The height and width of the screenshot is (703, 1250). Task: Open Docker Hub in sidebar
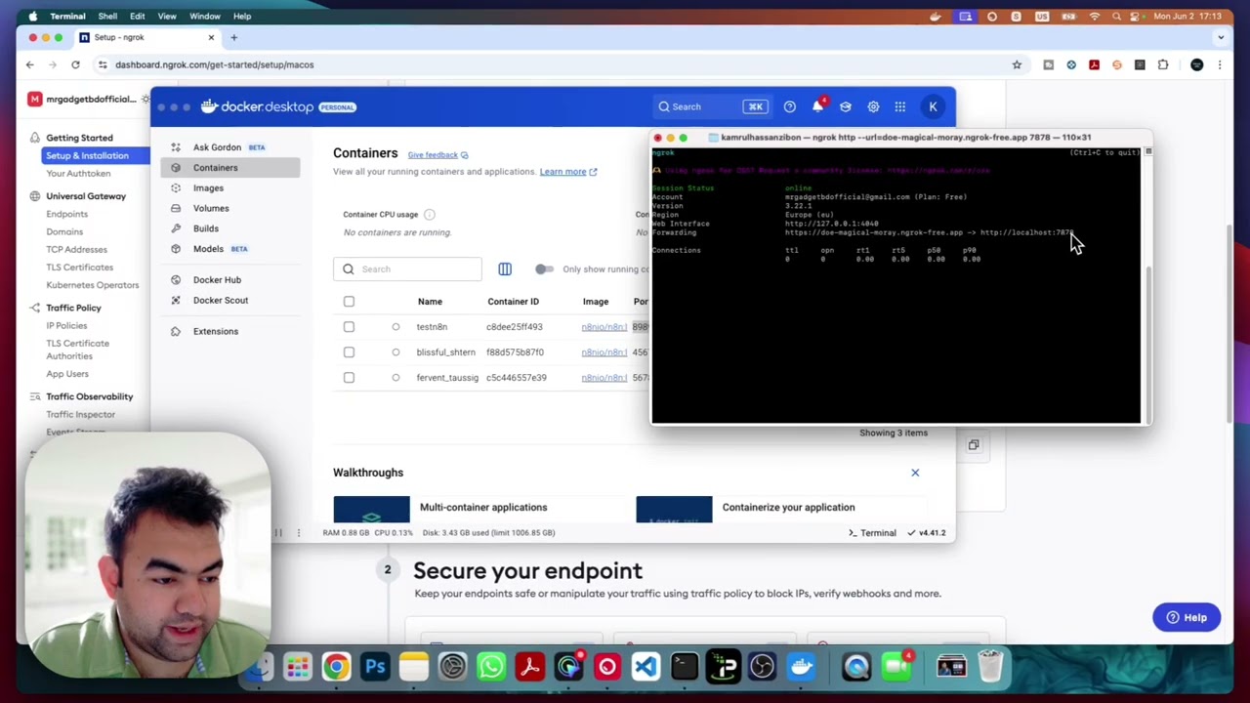tap(217, 280)
